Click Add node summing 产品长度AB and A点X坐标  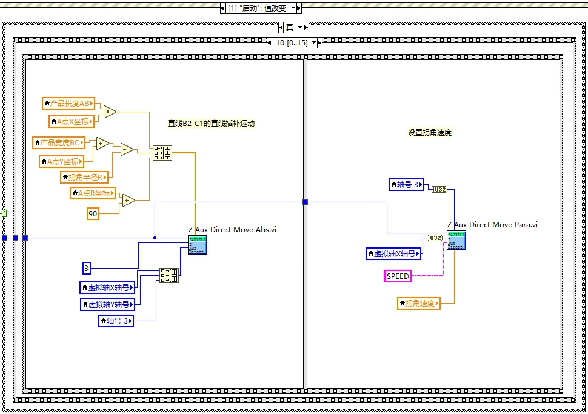pyautogui.click(x=110, y=112)
